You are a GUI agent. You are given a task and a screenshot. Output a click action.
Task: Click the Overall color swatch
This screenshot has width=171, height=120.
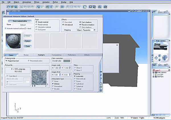(67, 61)
